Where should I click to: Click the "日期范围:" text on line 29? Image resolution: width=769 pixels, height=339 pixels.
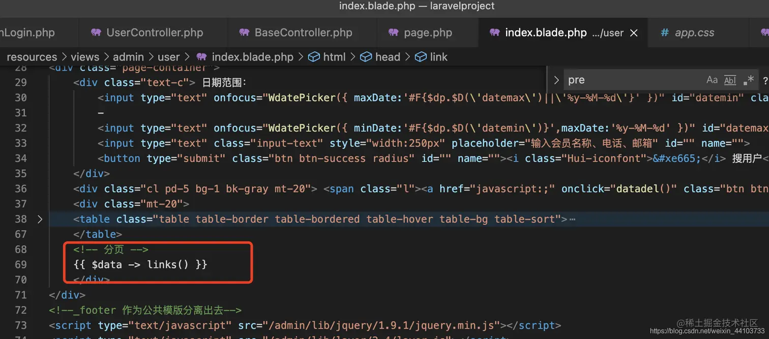(x=224, y=82)
